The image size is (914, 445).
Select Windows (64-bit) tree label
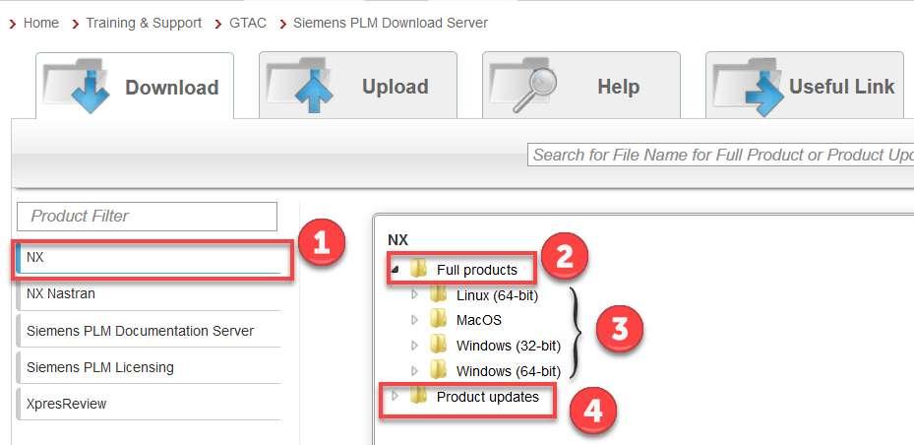[x=509, y=371]
